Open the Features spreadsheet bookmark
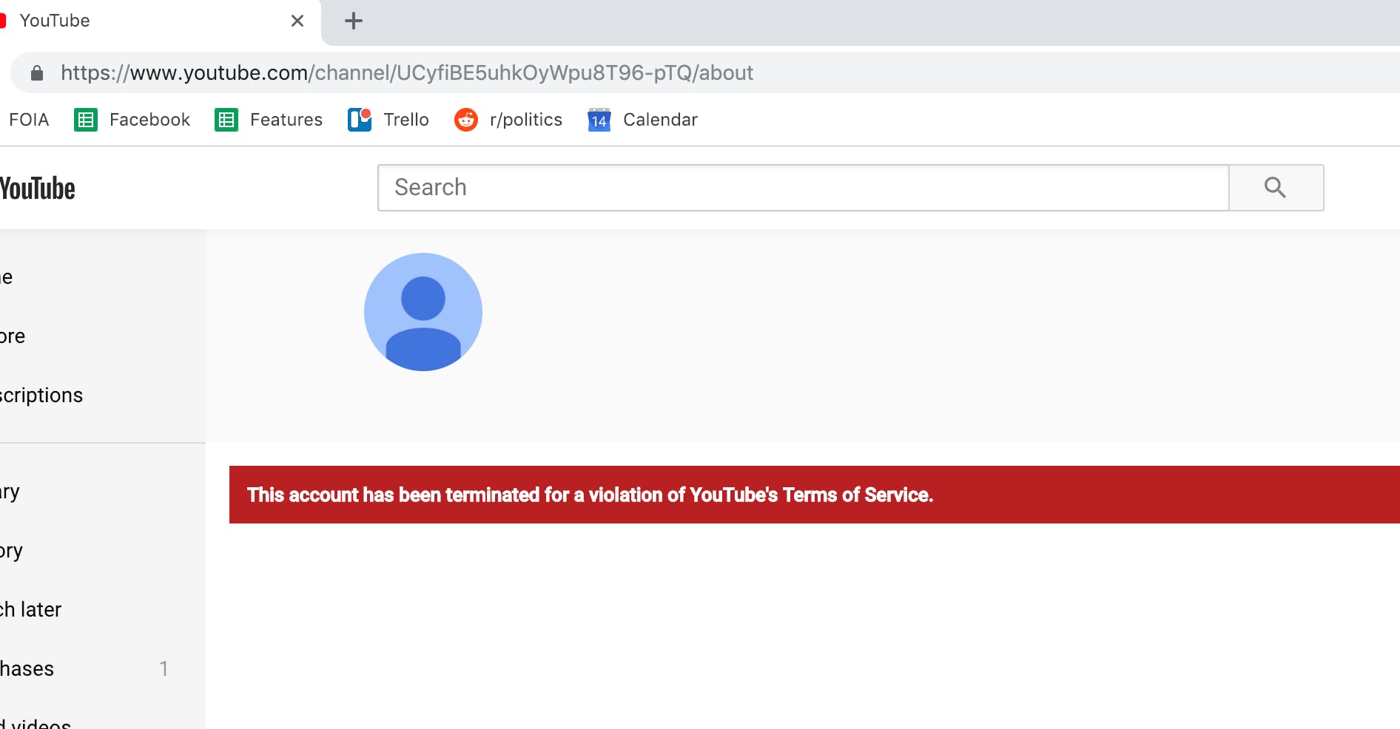The height and width of the screenshot is (729, 1400). click(269, 120)
